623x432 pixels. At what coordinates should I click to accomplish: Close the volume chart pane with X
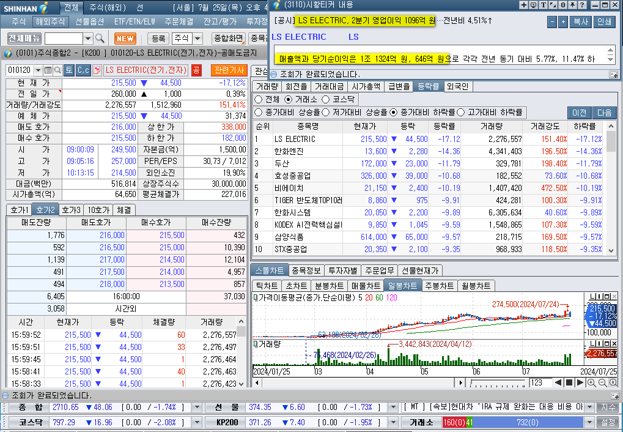614,343
